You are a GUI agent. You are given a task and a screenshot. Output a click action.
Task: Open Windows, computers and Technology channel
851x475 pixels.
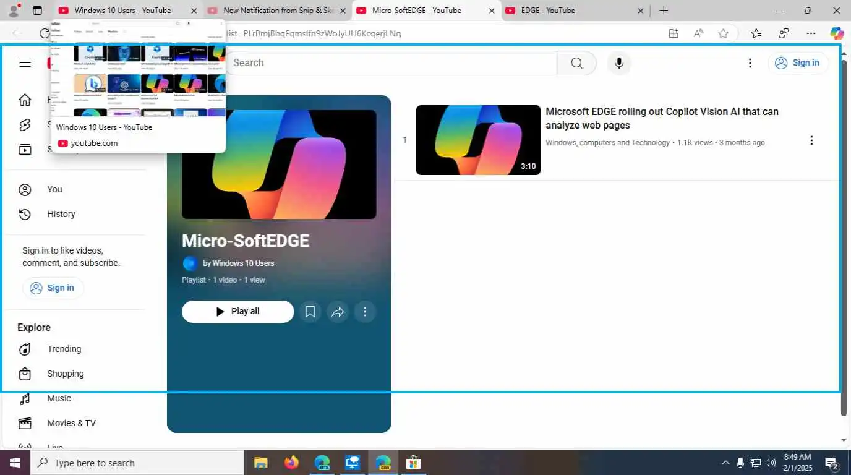(x=607, y=143)
